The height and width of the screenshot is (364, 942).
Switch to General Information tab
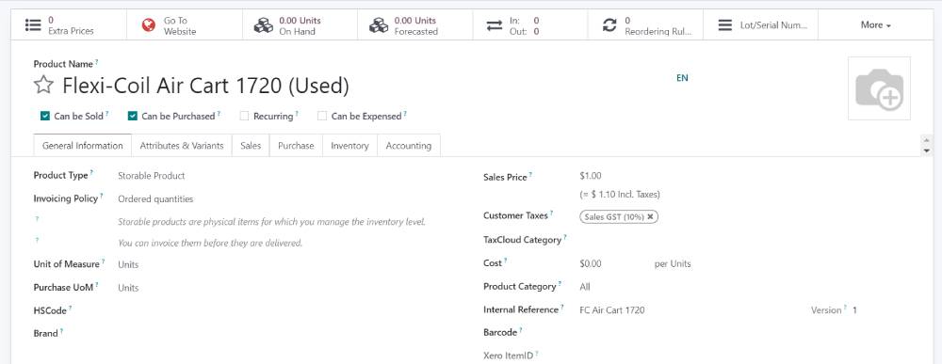click(82, 146)
